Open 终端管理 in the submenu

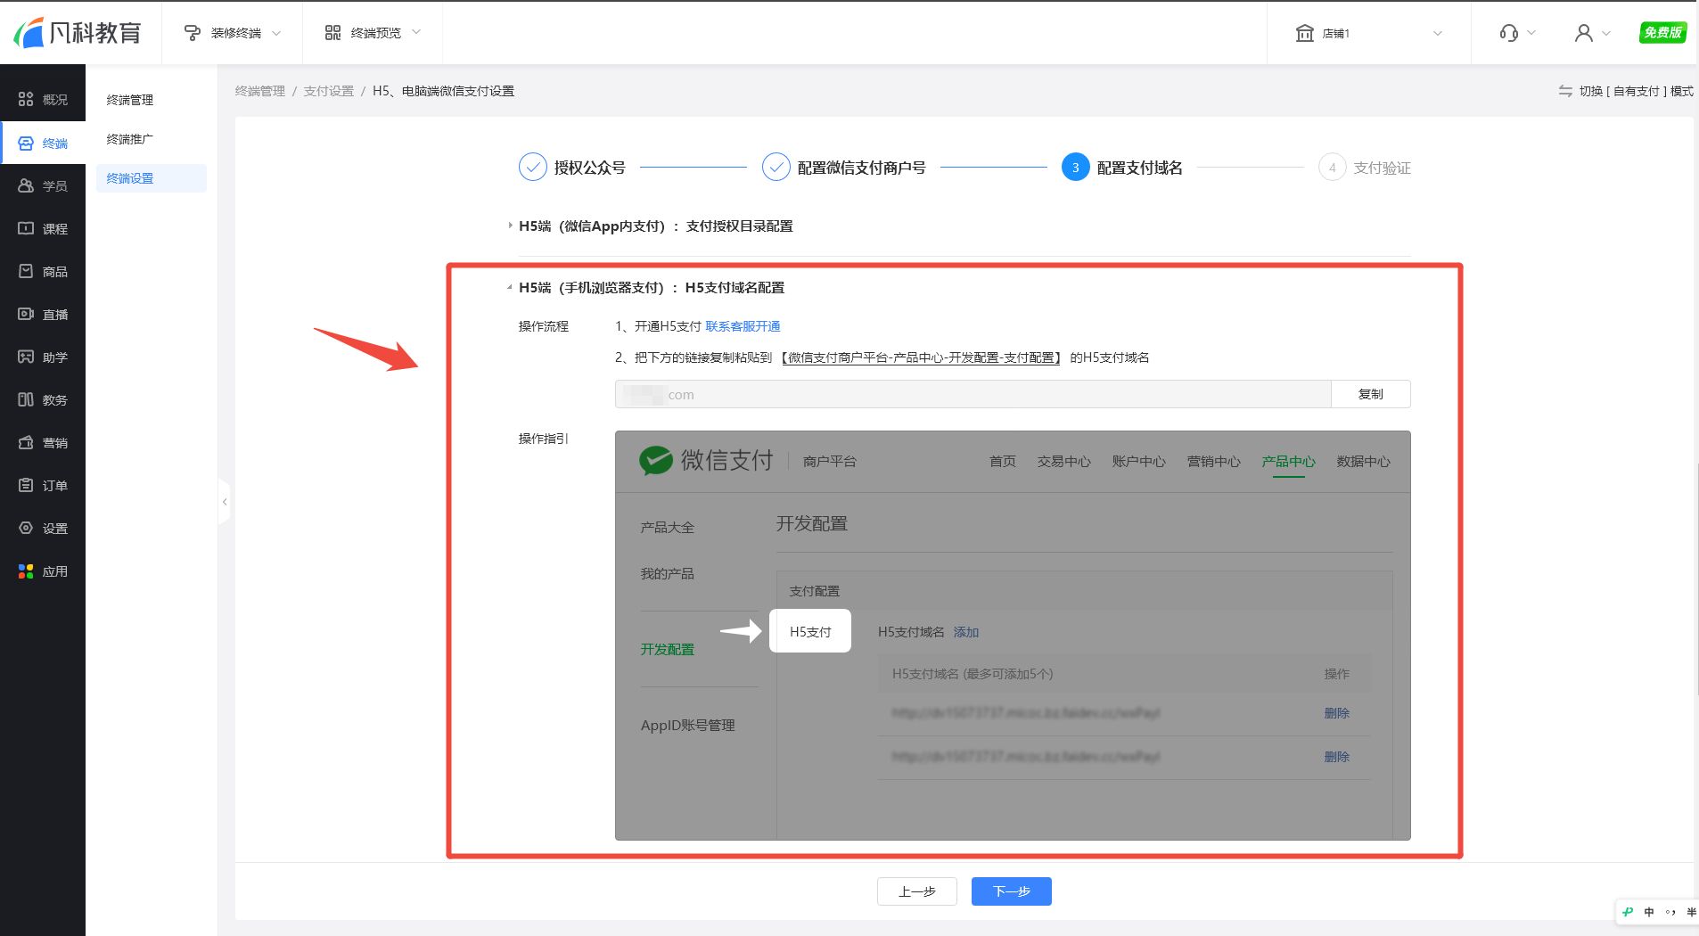[130, 100]
